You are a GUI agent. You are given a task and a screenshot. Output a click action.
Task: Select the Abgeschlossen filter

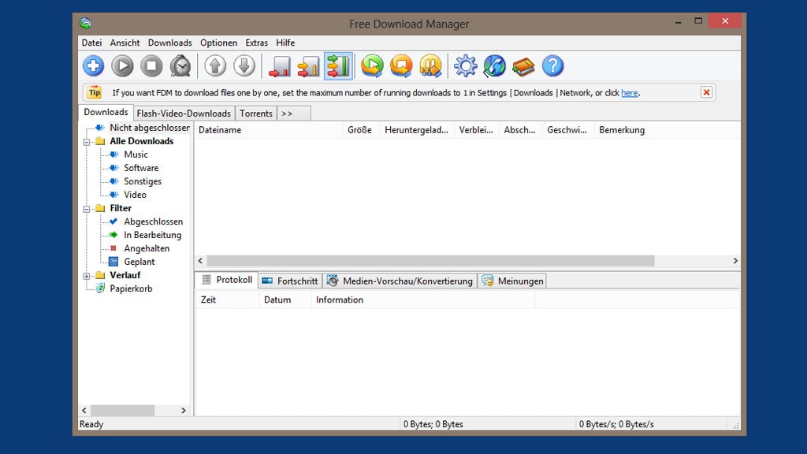coord(154,221)
